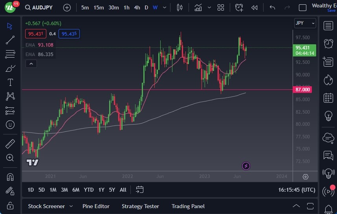
Task: Click the 87.000 horizontal line price label
Action: pyautogui.click(x=303, y=90)
